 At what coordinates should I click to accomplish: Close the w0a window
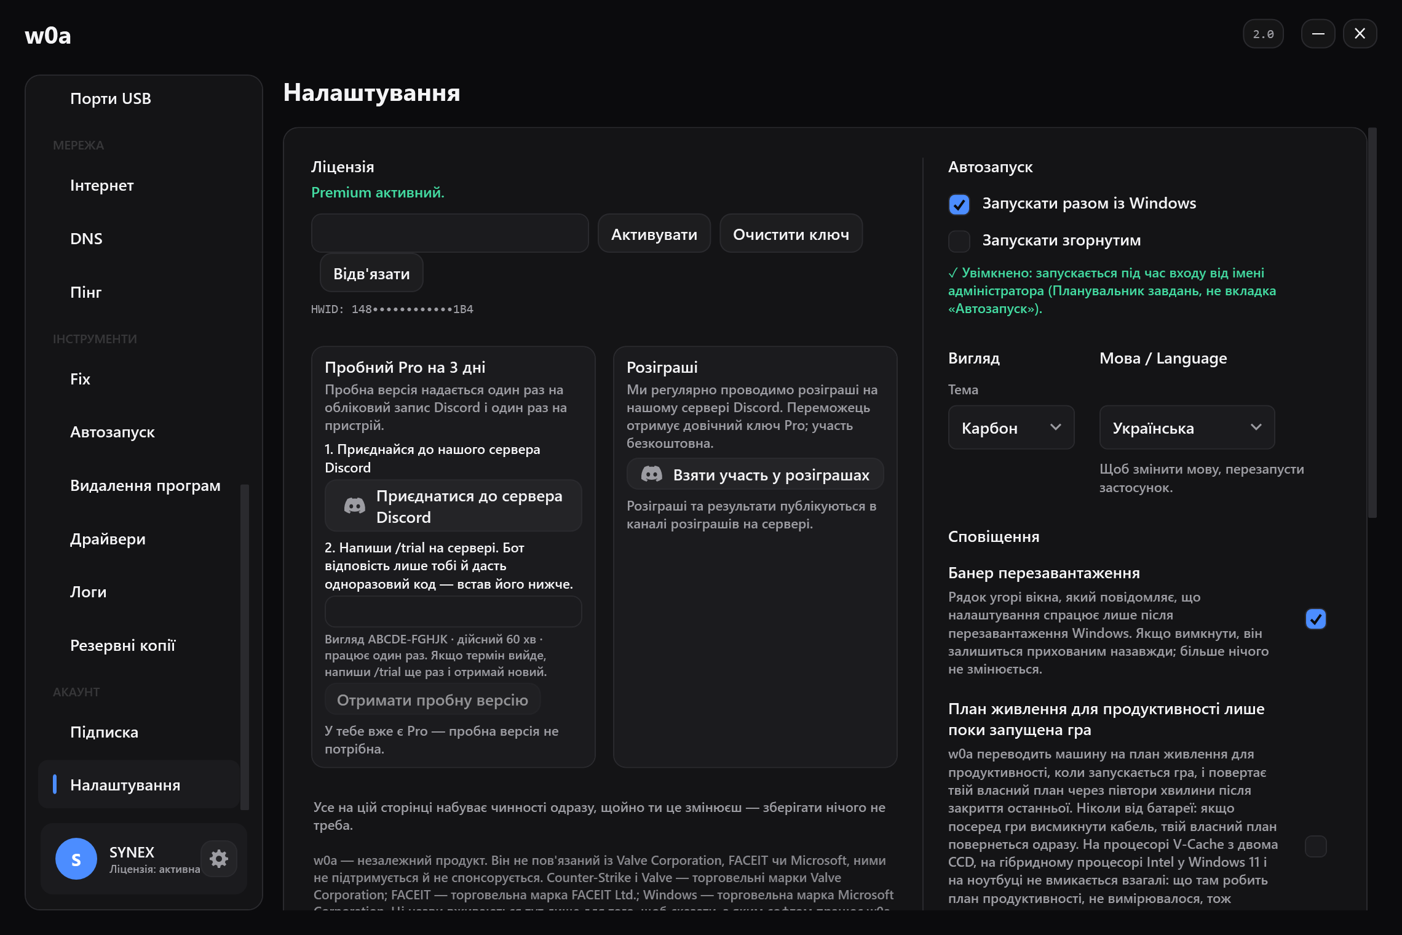point(1360,34)
